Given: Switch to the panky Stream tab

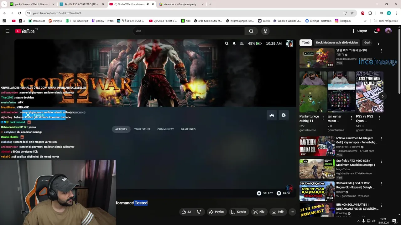Looking at the screenshot, I should (32, 4).
